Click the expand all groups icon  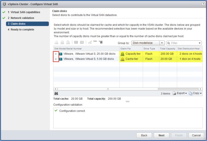(101, 42)
